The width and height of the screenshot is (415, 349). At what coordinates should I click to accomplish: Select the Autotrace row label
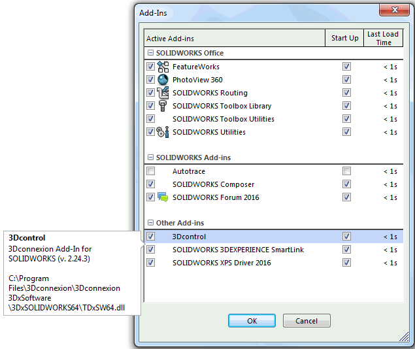point(189,171)
